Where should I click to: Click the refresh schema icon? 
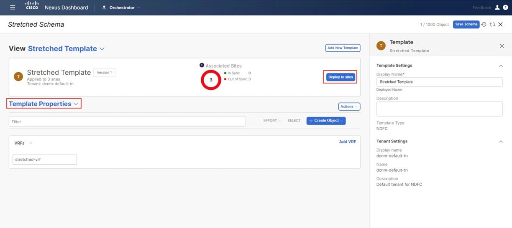point(492,25)
